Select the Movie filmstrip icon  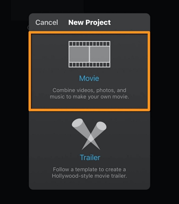[x=89, y=54]
